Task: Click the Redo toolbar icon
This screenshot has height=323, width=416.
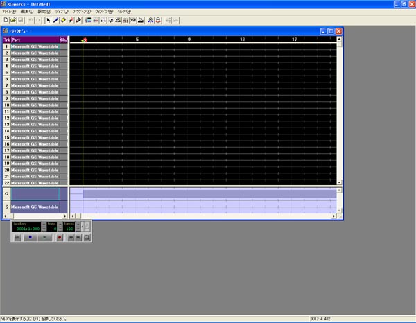Action: [x=38, y=20]
